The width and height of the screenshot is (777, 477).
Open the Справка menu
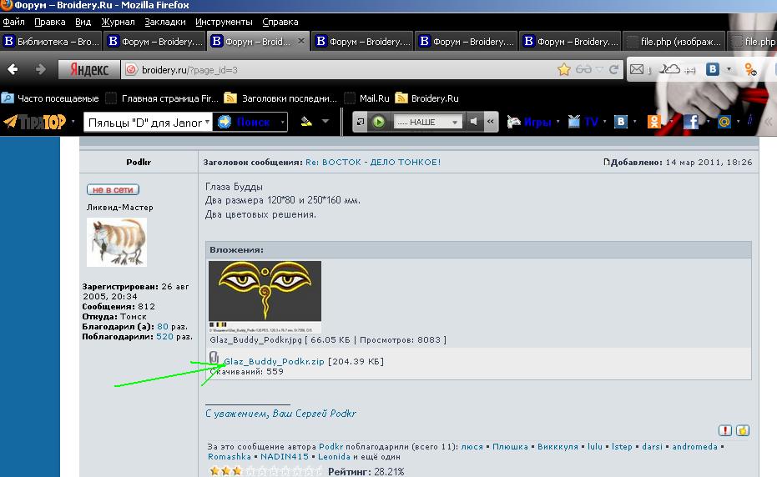[280, 22]
